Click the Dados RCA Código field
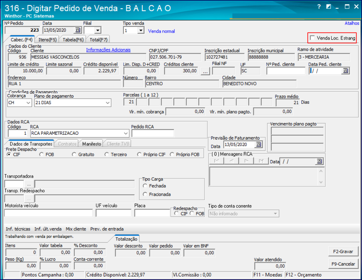 click(18, 133)
